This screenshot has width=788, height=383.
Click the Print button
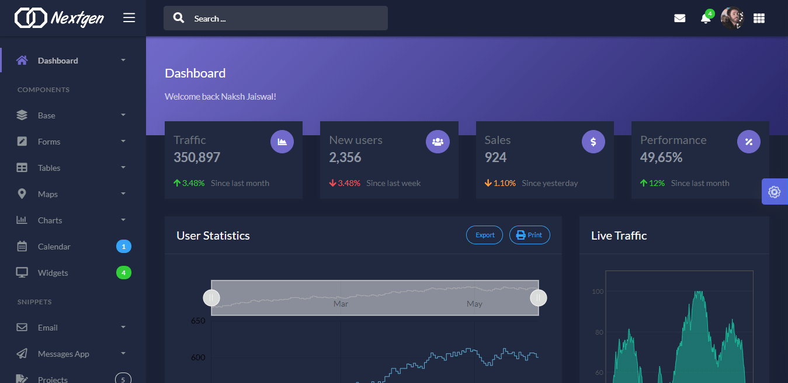(529, 235)
